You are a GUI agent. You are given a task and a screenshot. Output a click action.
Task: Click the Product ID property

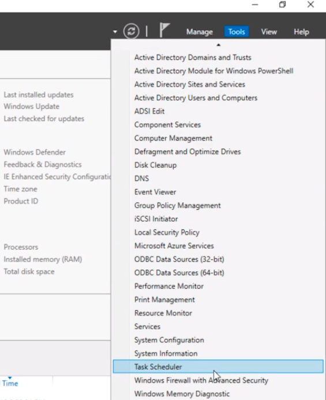click(21, 201)
